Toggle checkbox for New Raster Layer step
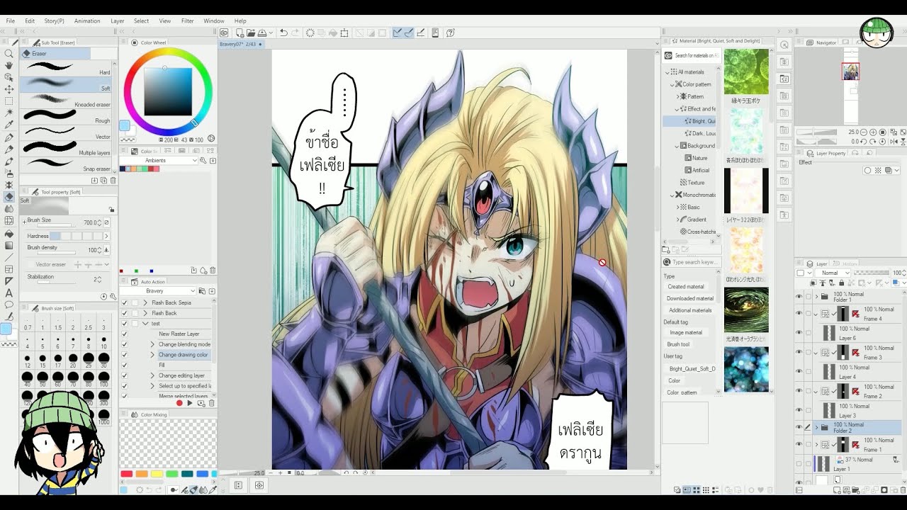The width and height of the screenshot is (907, 510). [x=125, y=334]
